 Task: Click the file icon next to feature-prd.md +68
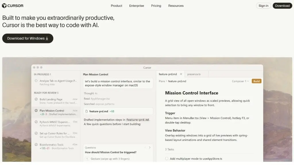pos(86,111)
